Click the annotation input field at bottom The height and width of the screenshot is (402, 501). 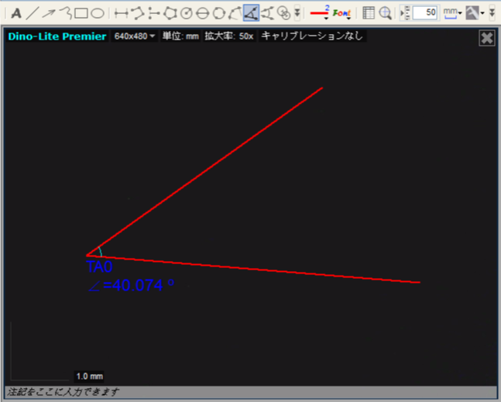point(251,392)
